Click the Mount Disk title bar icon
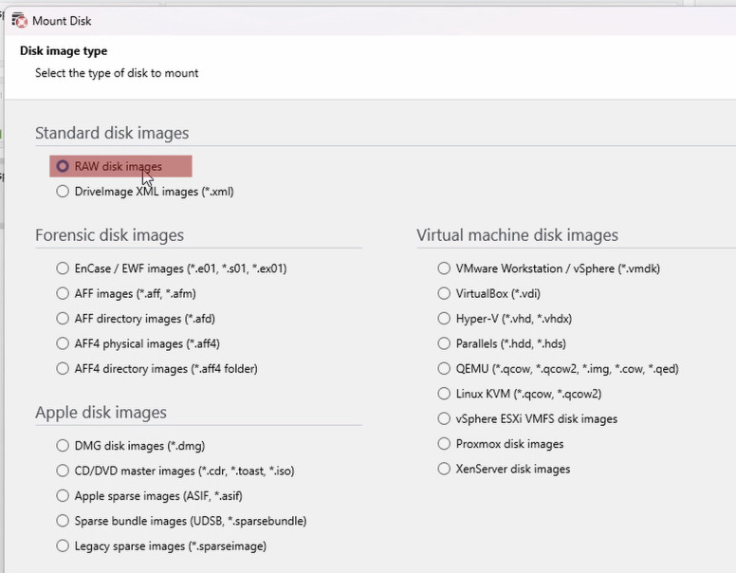This screenshot has height=573, width=736. 20,21
